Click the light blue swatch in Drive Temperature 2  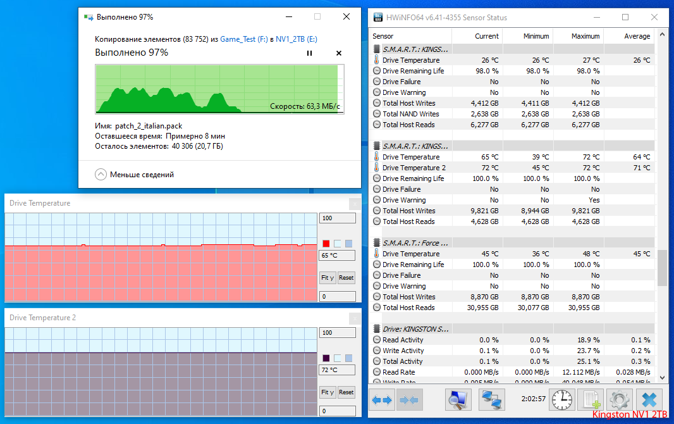tap(348, 358)
